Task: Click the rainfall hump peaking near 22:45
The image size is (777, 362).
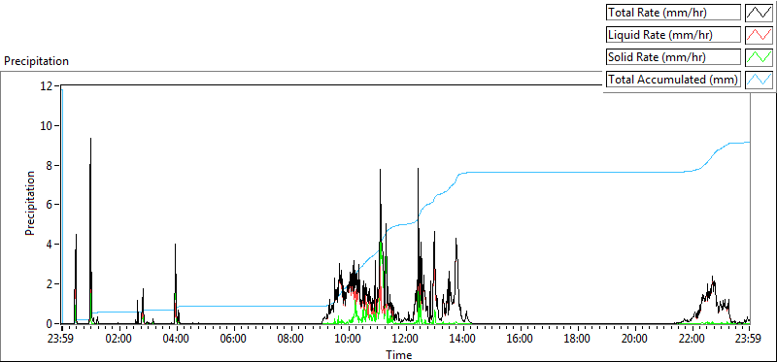Action: click(713, 300)
